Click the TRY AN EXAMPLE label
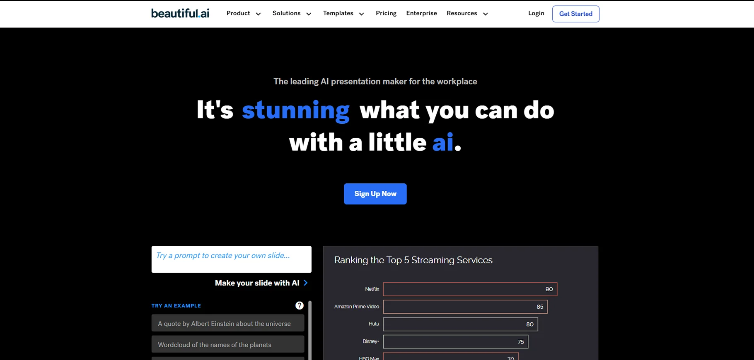 (176, 306)
